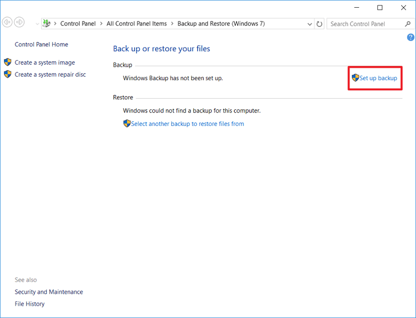Open Create a system repair disc

click(50, 74)
